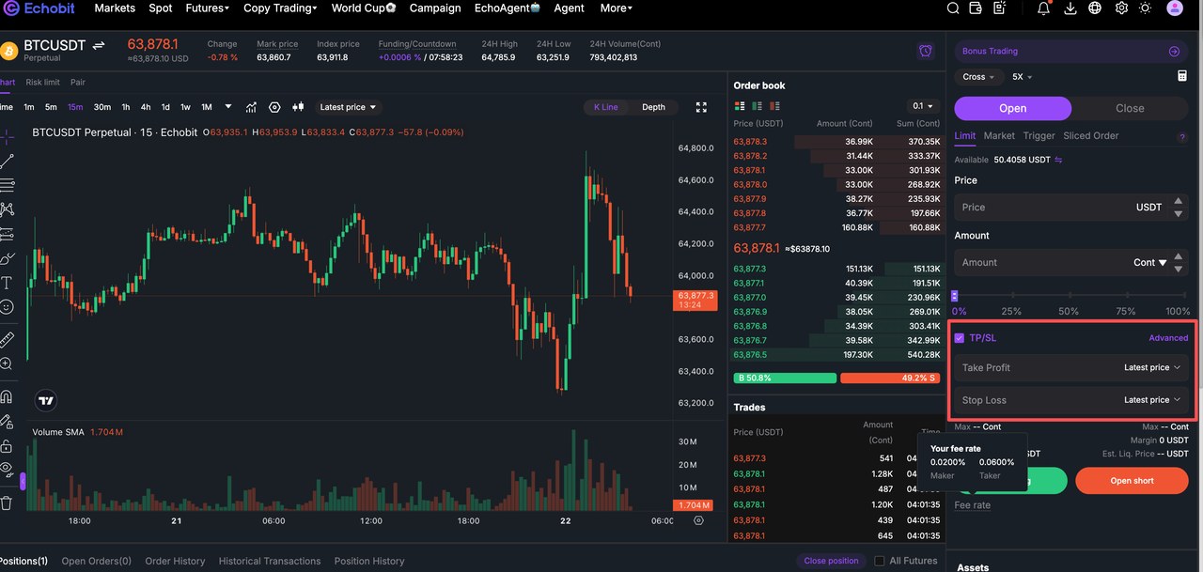Click the Open short button
Image resolution: width=1203 pixels, height=572 pixels.
click(x=1132, y=481)
